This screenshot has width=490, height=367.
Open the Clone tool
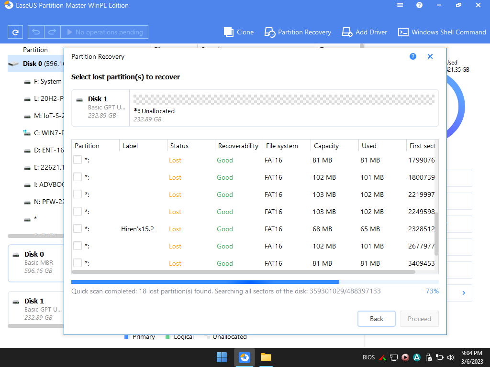239,32
